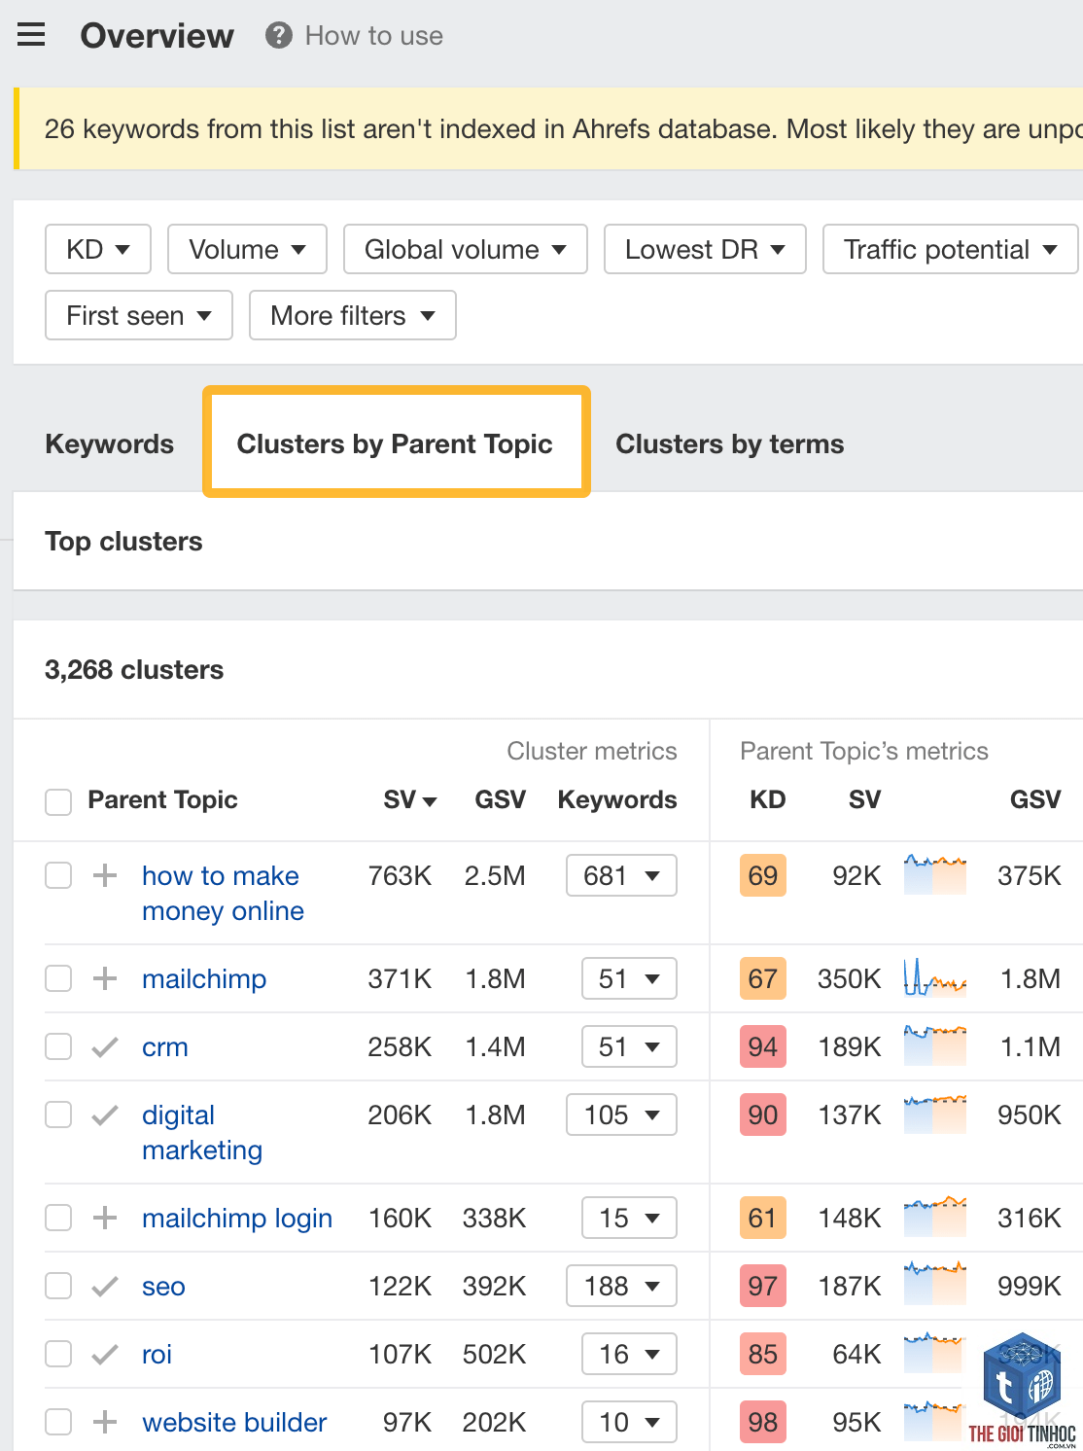View SV trend chart for seo
Image resolution: width=1083 pixels, height=1451 pixels.
(x=935, y=1285)
